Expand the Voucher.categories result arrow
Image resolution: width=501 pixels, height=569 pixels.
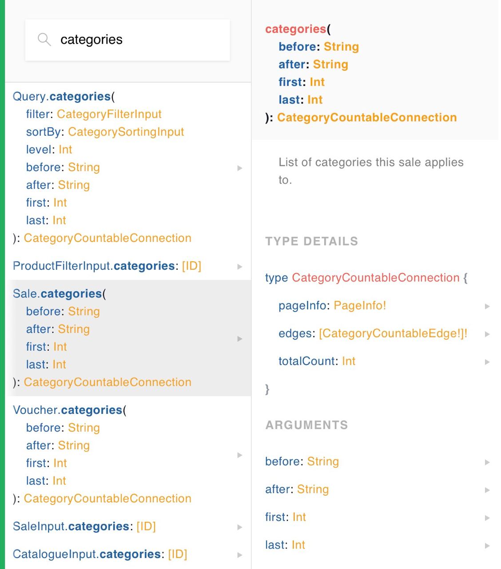240,455
